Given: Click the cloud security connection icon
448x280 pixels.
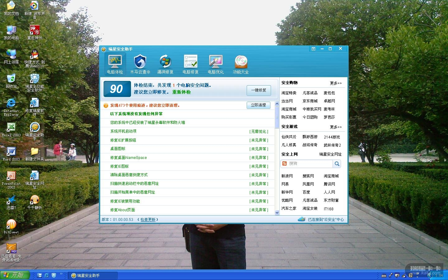Looking at the screenshot, I should (x=301, y=219).
